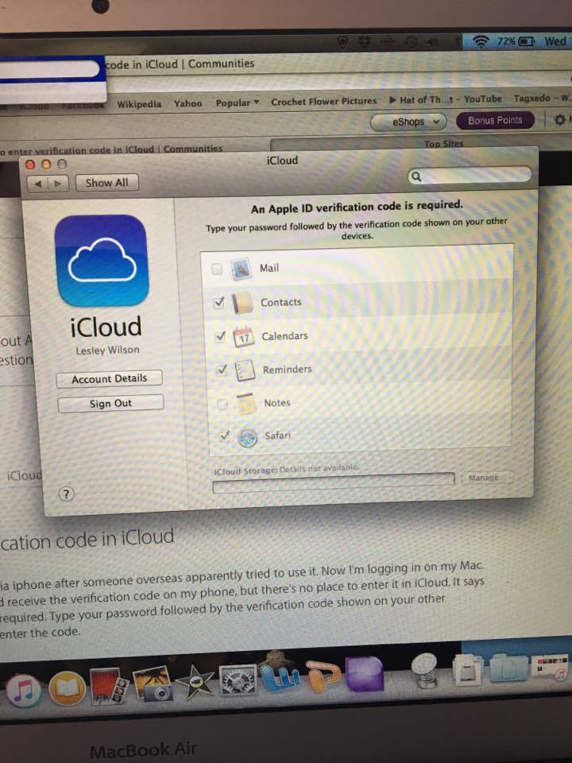This screenshot has height=763, width=572.
Task: Click the shield icon in menu bar
Action: pyautogui.click(x=343, y=43)
